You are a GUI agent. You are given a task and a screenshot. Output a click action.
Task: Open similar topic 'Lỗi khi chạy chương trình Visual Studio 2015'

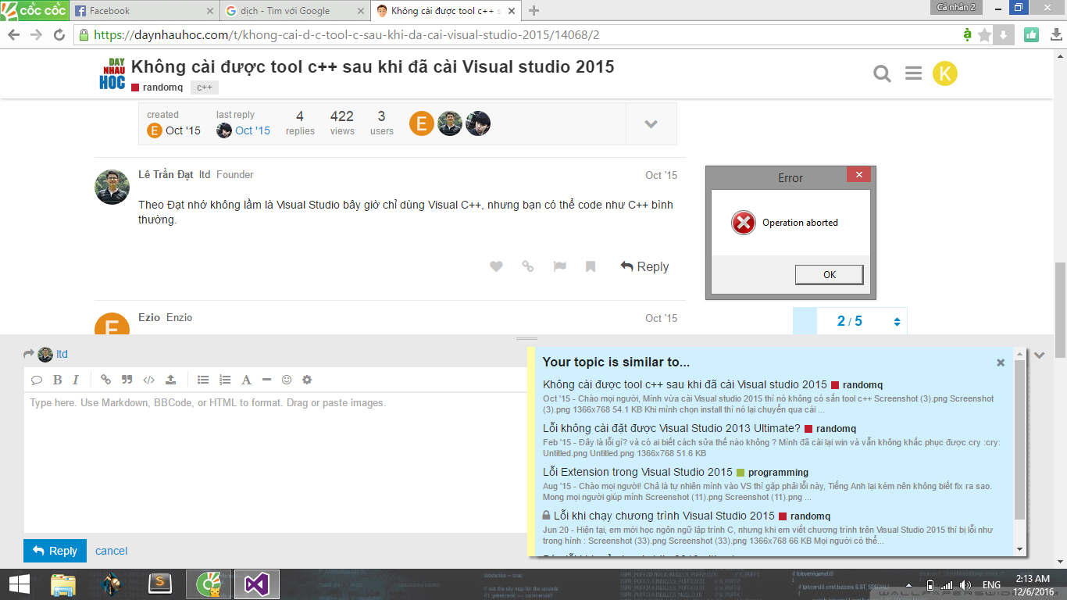(664, 516)
